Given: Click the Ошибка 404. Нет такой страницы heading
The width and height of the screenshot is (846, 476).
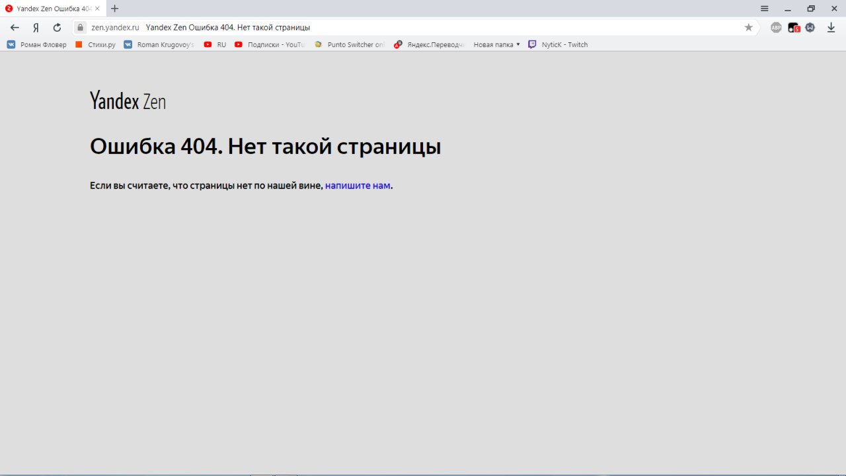Looking at the screenshot, I should click(265, 147).
